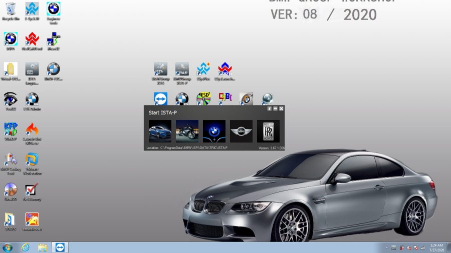Start ISTA-P with motorcycle tile

[187, 131]
